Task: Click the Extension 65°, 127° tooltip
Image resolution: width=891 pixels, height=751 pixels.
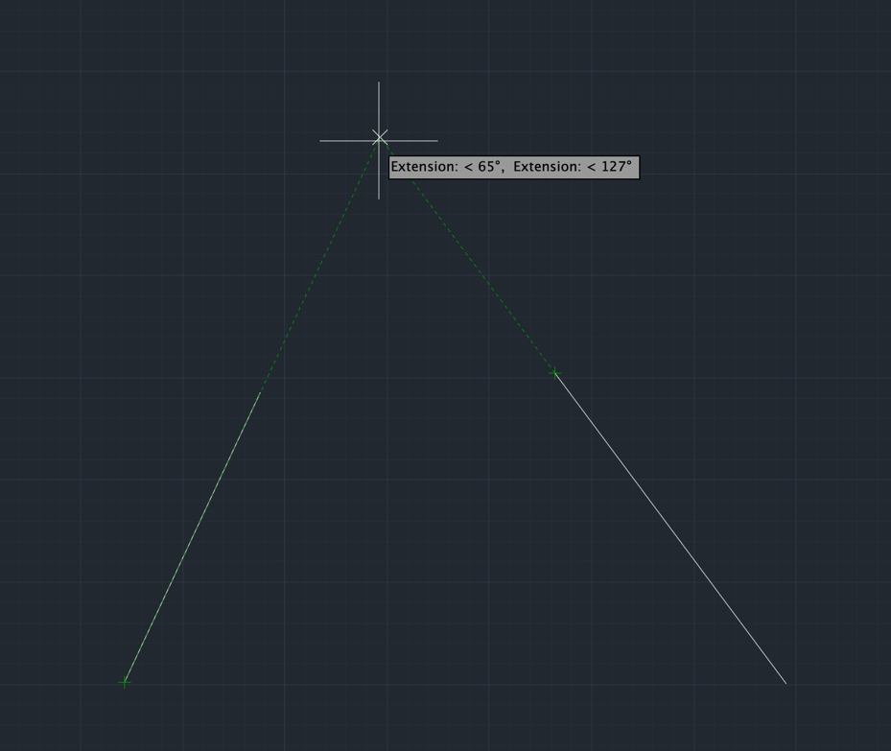Action: coord(514,167)
